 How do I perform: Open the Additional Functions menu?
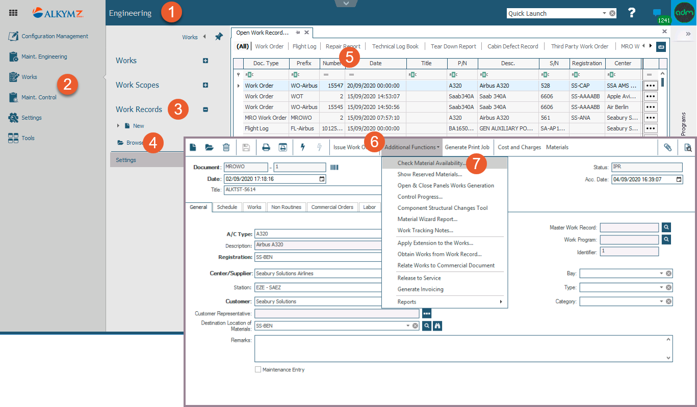[x=412, y=147]
